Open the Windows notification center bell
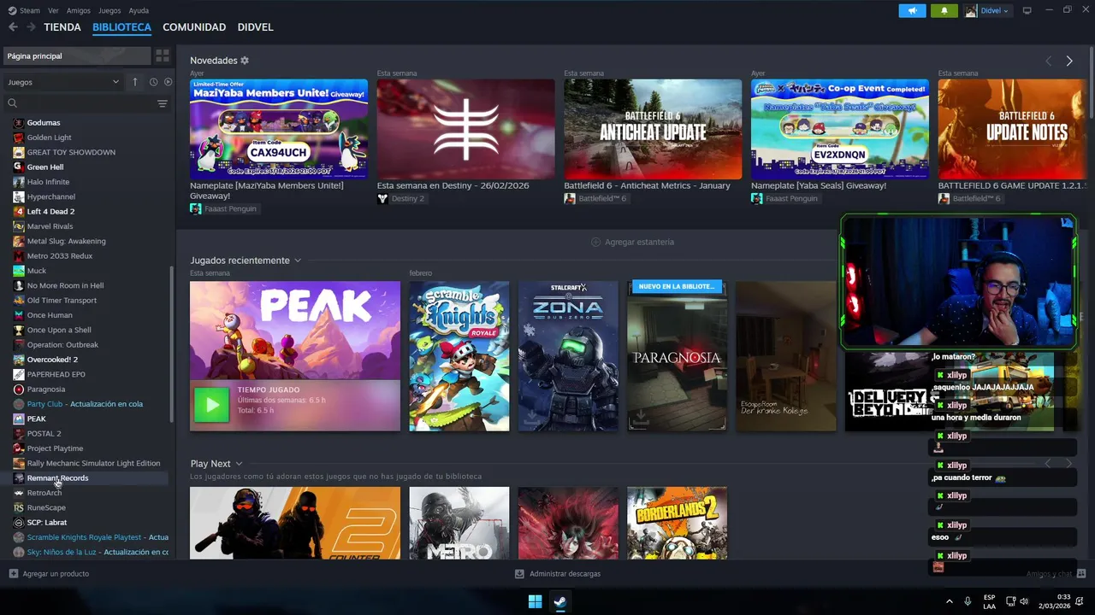This screenshot has height=615, width=1095. [x=1079, y=601]
